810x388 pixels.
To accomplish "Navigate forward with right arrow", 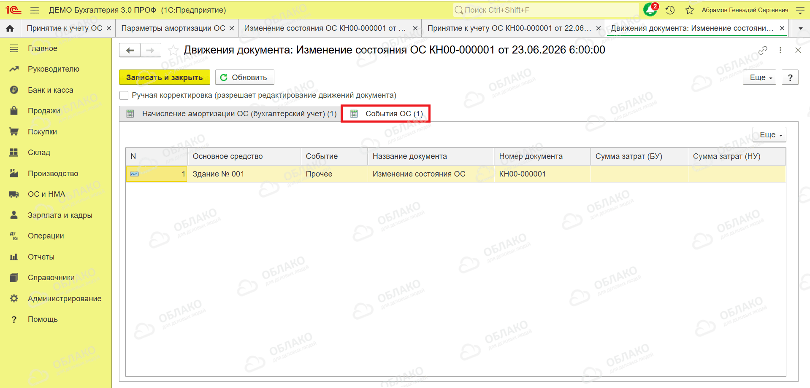I will tap(150, 50).
